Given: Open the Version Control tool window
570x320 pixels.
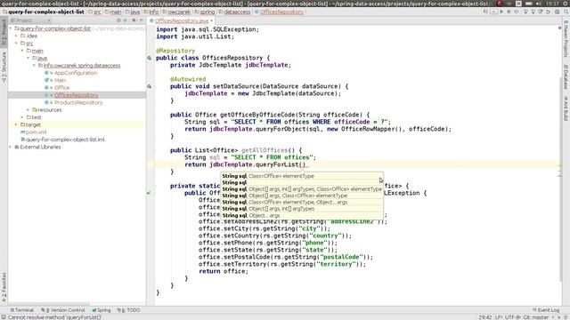Looking at the screenshot, I should click(63, 310).
